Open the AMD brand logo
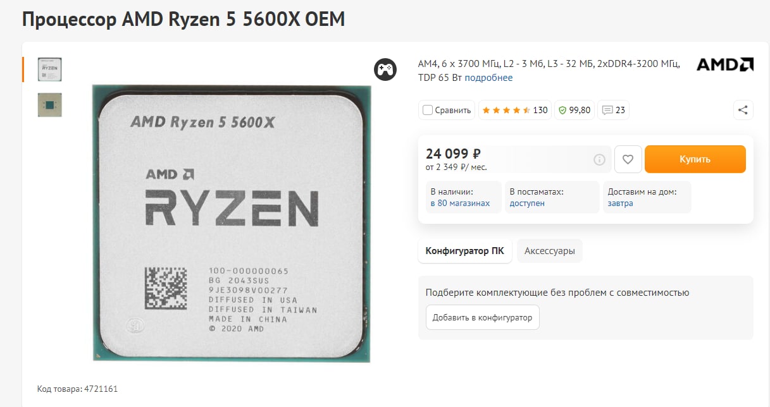The width and height of the screenshot is (770, 407). 725,64
